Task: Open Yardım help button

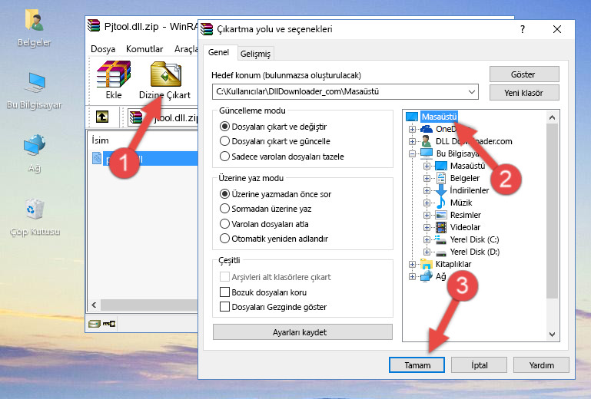Action: 541,365
